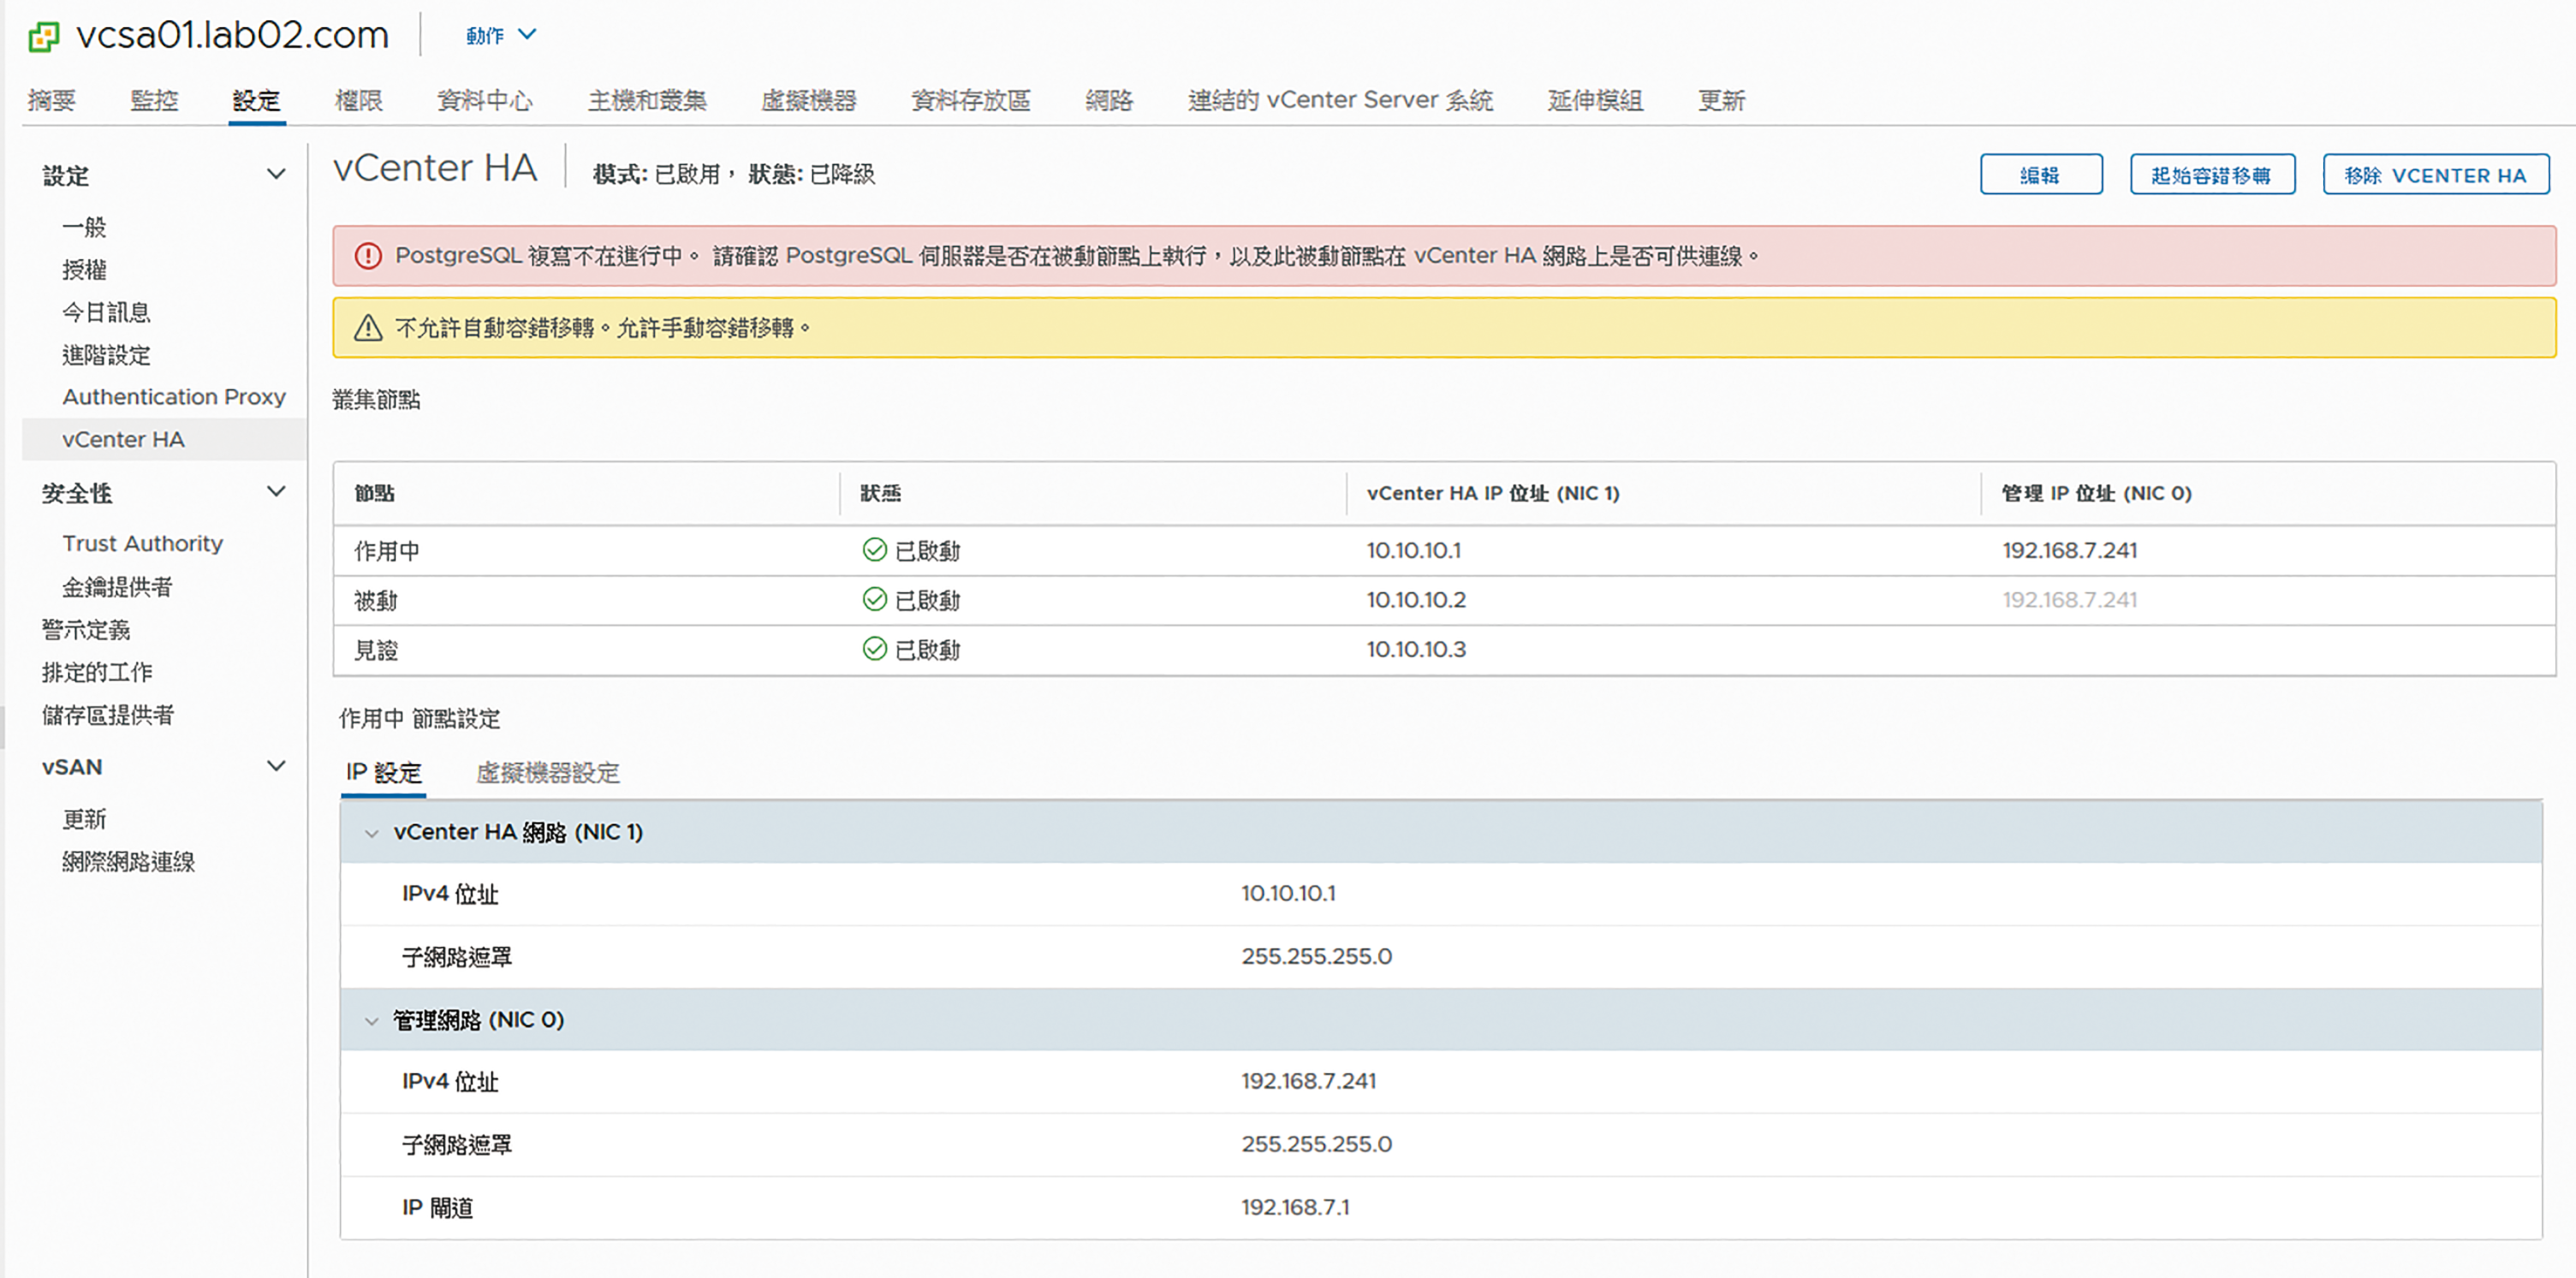
Task: Click green check icon in 被動 row
Action: pos(875,600)
